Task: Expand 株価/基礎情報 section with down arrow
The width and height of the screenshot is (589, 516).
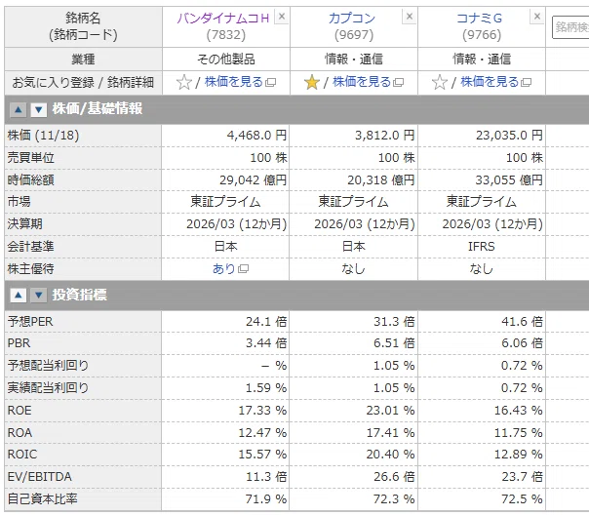Action: tap(38, 110)
